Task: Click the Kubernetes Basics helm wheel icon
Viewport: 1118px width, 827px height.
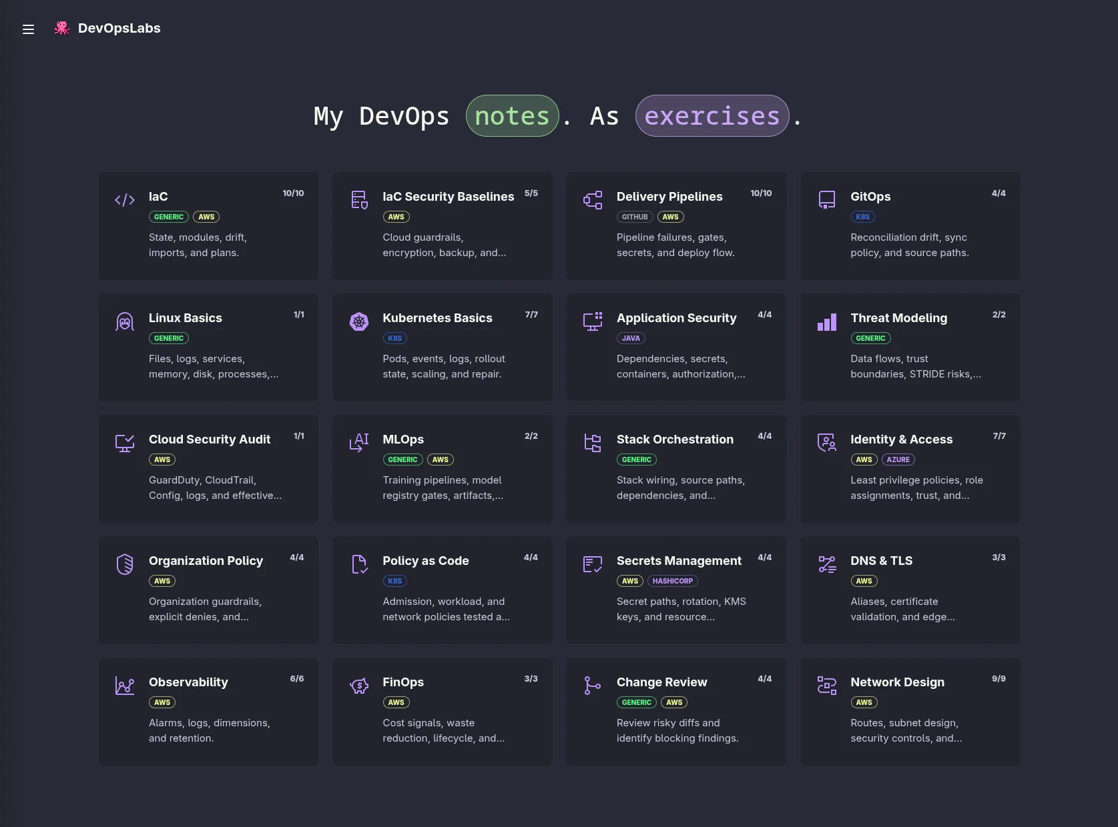Action: point(359,321)
